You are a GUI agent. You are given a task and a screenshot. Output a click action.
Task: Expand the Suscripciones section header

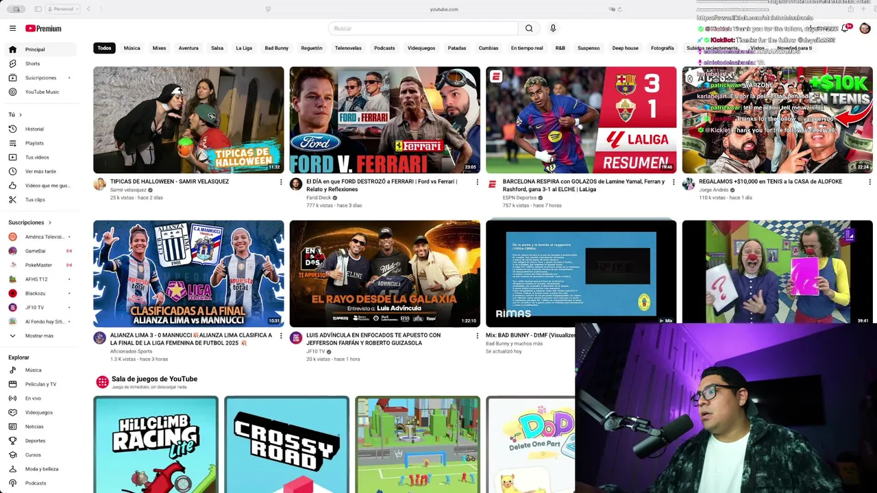[x=29, y=223]
